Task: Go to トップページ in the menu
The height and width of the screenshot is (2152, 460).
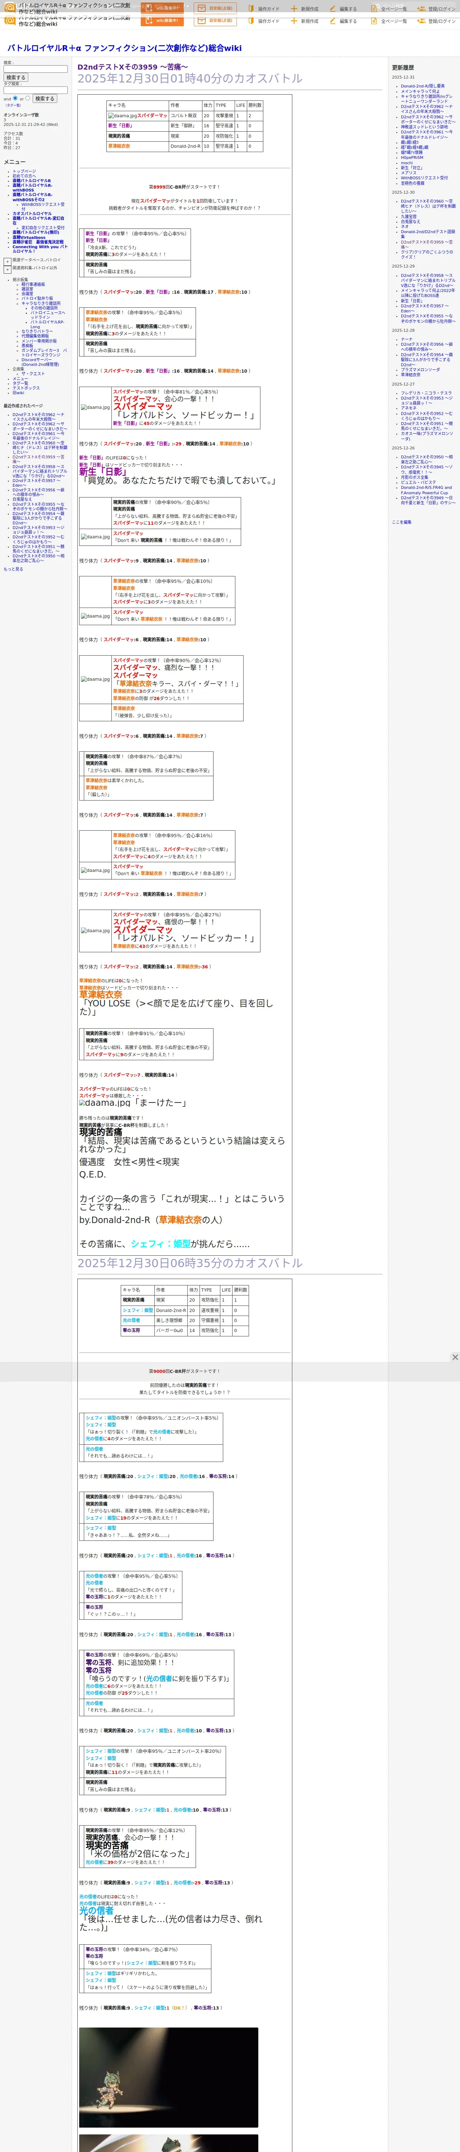Action: tap(24, 171)
